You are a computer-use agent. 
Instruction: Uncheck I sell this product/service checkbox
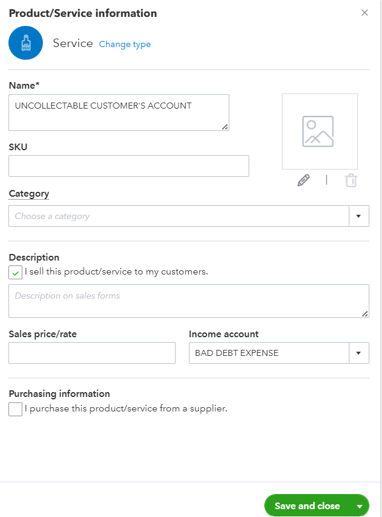(x=16, y=272)
